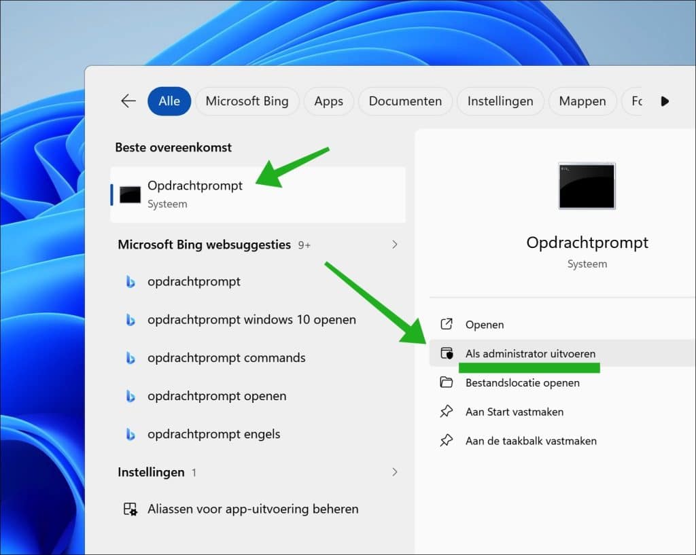The height and width of the screenshot is (555, 696).
Task: Expand the Instellingen section chevron
Action: (395, 472)
